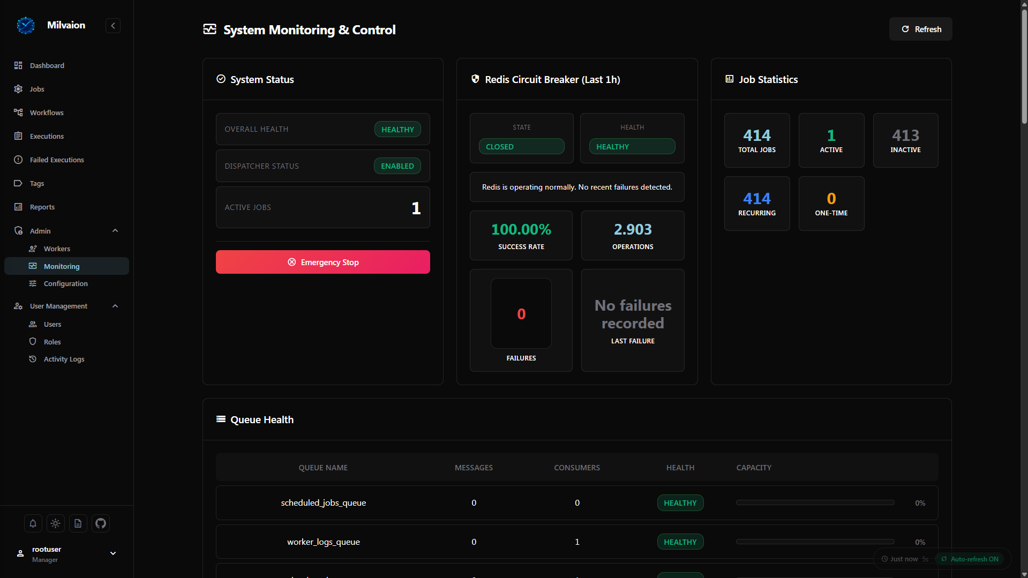
Task: Open the Configuration submenu item
Action: pos(66,283)
